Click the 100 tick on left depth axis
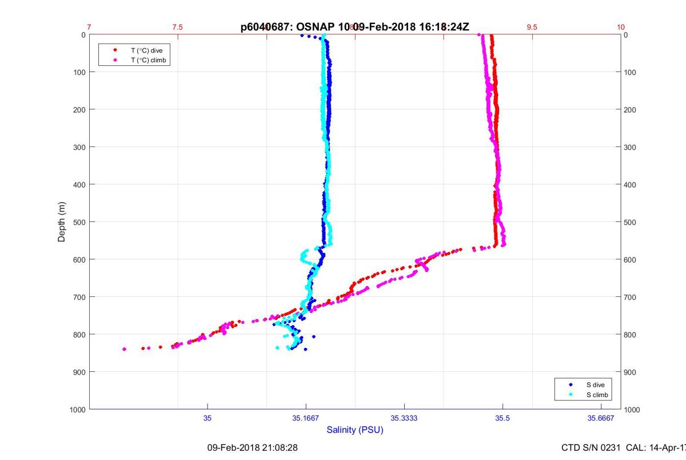The width and height of the screenshot is (686, 460). pyautogui.click(x=79, y=72)
